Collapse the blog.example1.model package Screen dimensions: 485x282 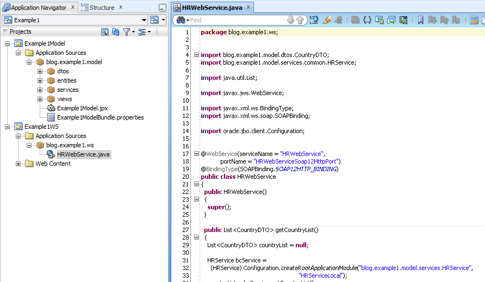click(29, 62)
